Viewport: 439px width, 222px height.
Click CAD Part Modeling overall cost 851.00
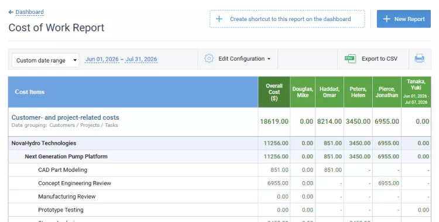(x=279, y=170)
